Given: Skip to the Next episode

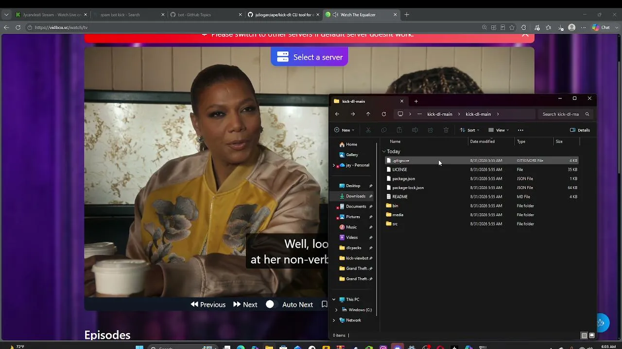Looking at the screenshot, I should click(245, 304).
